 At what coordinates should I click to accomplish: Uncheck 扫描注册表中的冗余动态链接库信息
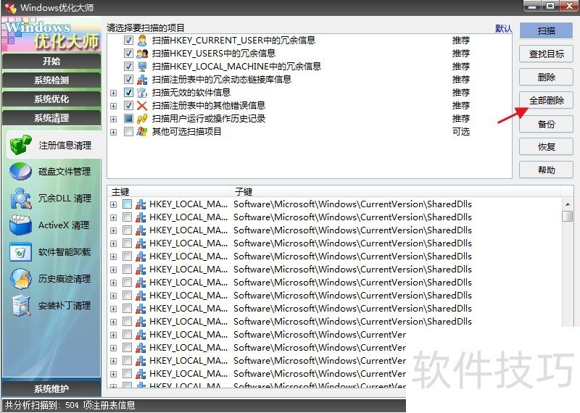128,80
